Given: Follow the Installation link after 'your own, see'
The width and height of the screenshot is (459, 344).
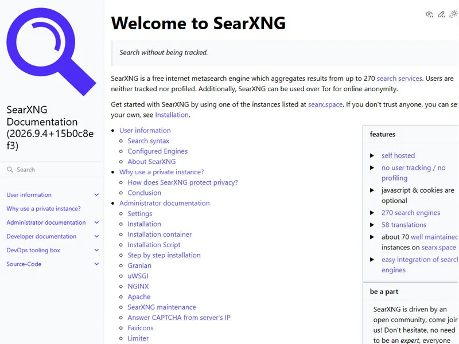Looking at the screenshot, I should tap(172, 115).
